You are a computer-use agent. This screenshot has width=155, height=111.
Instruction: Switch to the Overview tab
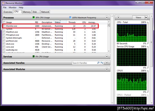click(x=8, y=12)
